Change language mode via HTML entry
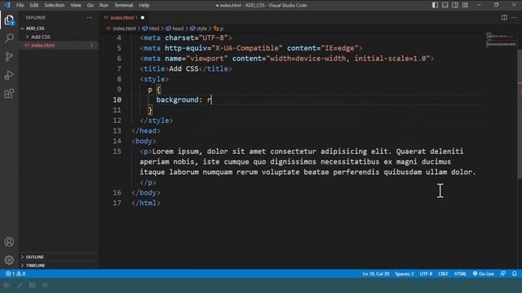Viewport: 522px width, 293px height. 460,273
